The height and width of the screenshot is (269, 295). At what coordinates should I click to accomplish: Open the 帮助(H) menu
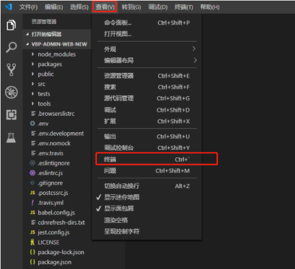(x=210, y=7)
